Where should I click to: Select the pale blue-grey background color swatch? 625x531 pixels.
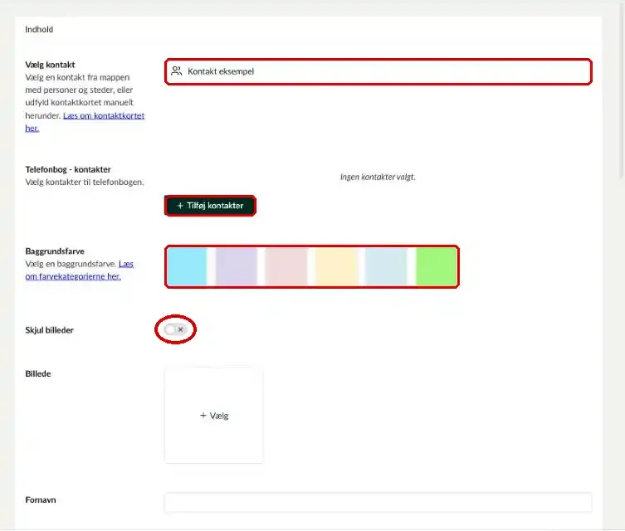pyautogui.click(x=386, y=266)
